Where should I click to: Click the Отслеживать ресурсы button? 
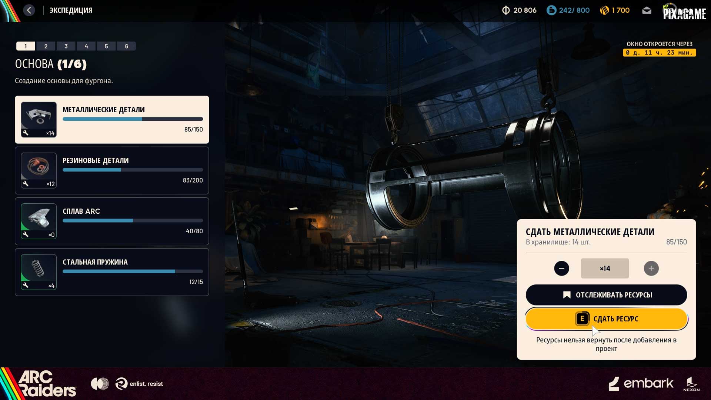click(606, 295)
